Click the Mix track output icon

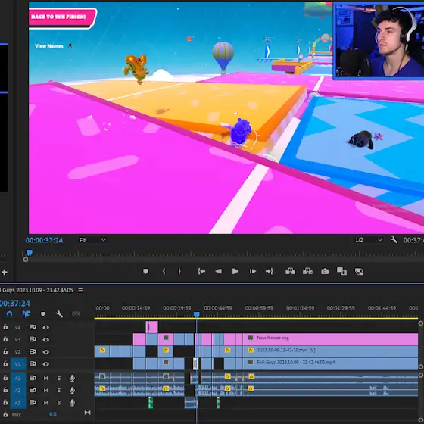87,413
